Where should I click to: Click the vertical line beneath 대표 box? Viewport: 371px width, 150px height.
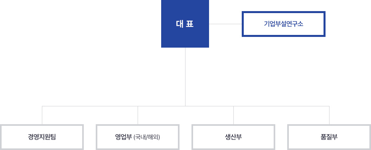point(185,77)
